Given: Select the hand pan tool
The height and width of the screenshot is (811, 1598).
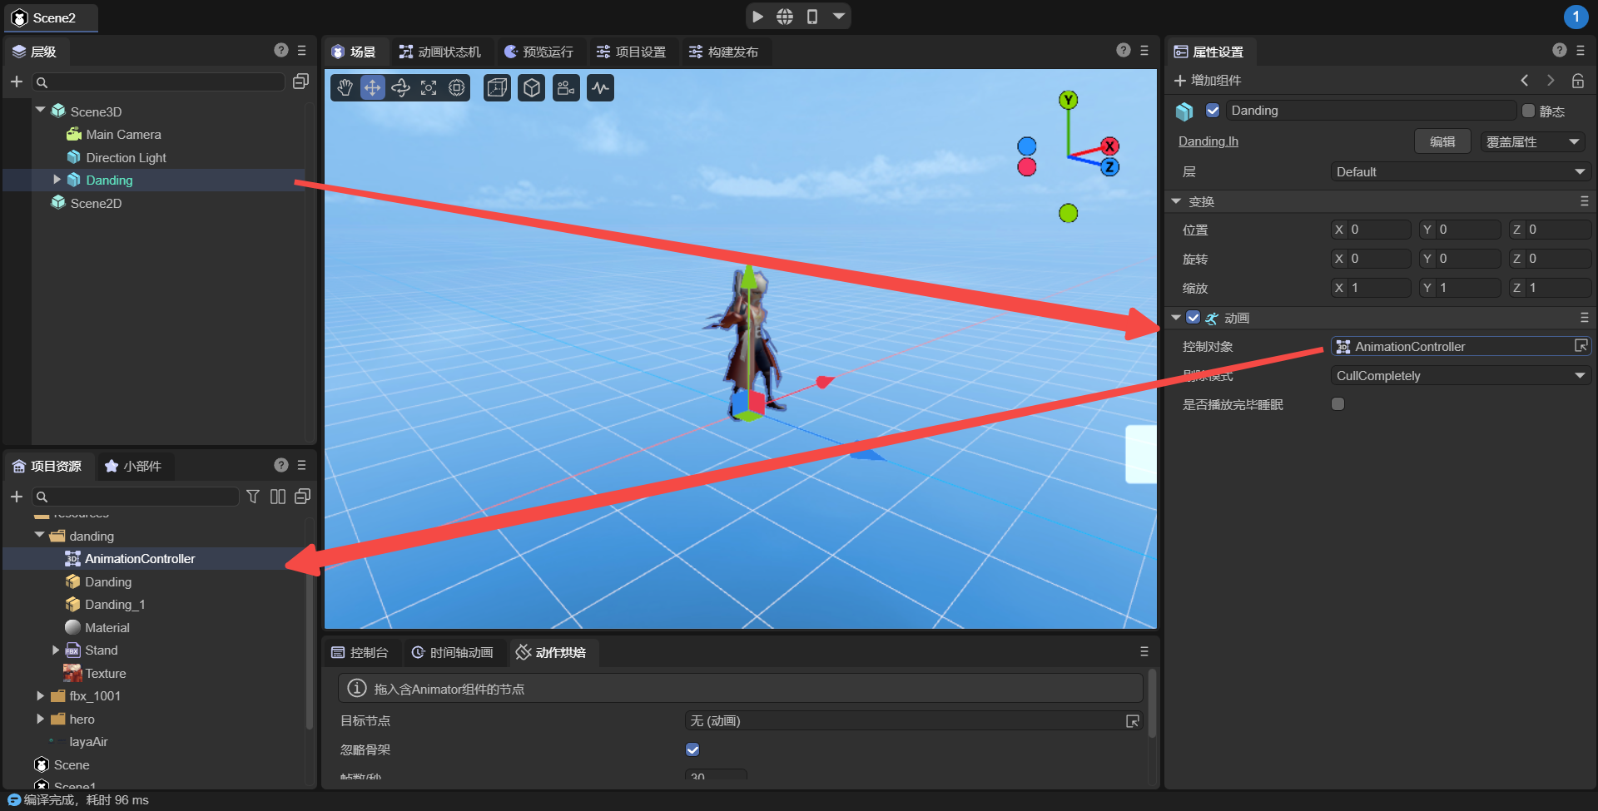Looking at the screenshot, I should point(345,87).
